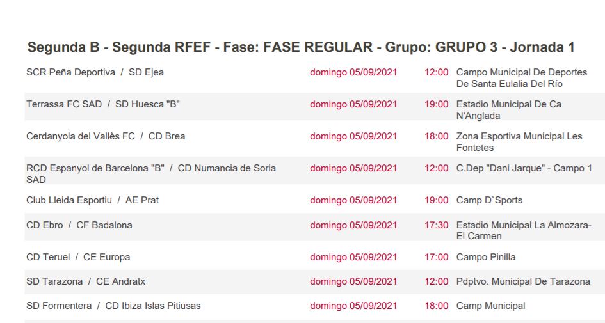The height and width of the screenshot is (323, 605).
Task: Select the Club Lleida Esportiu / AE Prat match
Action: 92,200
